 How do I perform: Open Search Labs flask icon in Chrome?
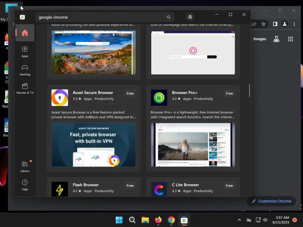pyautogui.click(x=276, y=39)
